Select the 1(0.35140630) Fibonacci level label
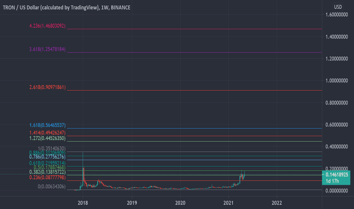 [x=52, y=149]
